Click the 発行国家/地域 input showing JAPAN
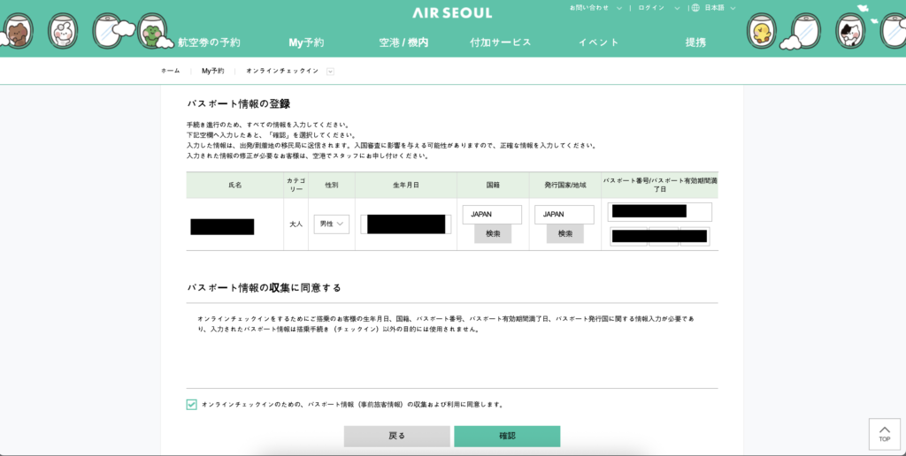Image resolution: width=906 pixels, height=456 pixels. coord(564,214)
